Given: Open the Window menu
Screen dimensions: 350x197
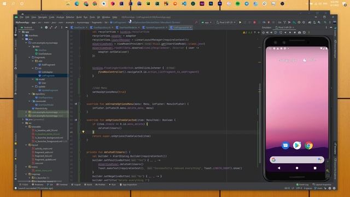Looking at the screenshot, I should coord(106,17).
